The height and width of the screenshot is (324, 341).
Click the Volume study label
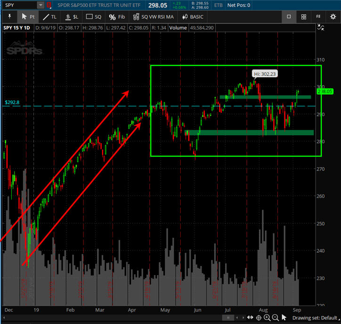pyautogui.click(x=178, y=28)
